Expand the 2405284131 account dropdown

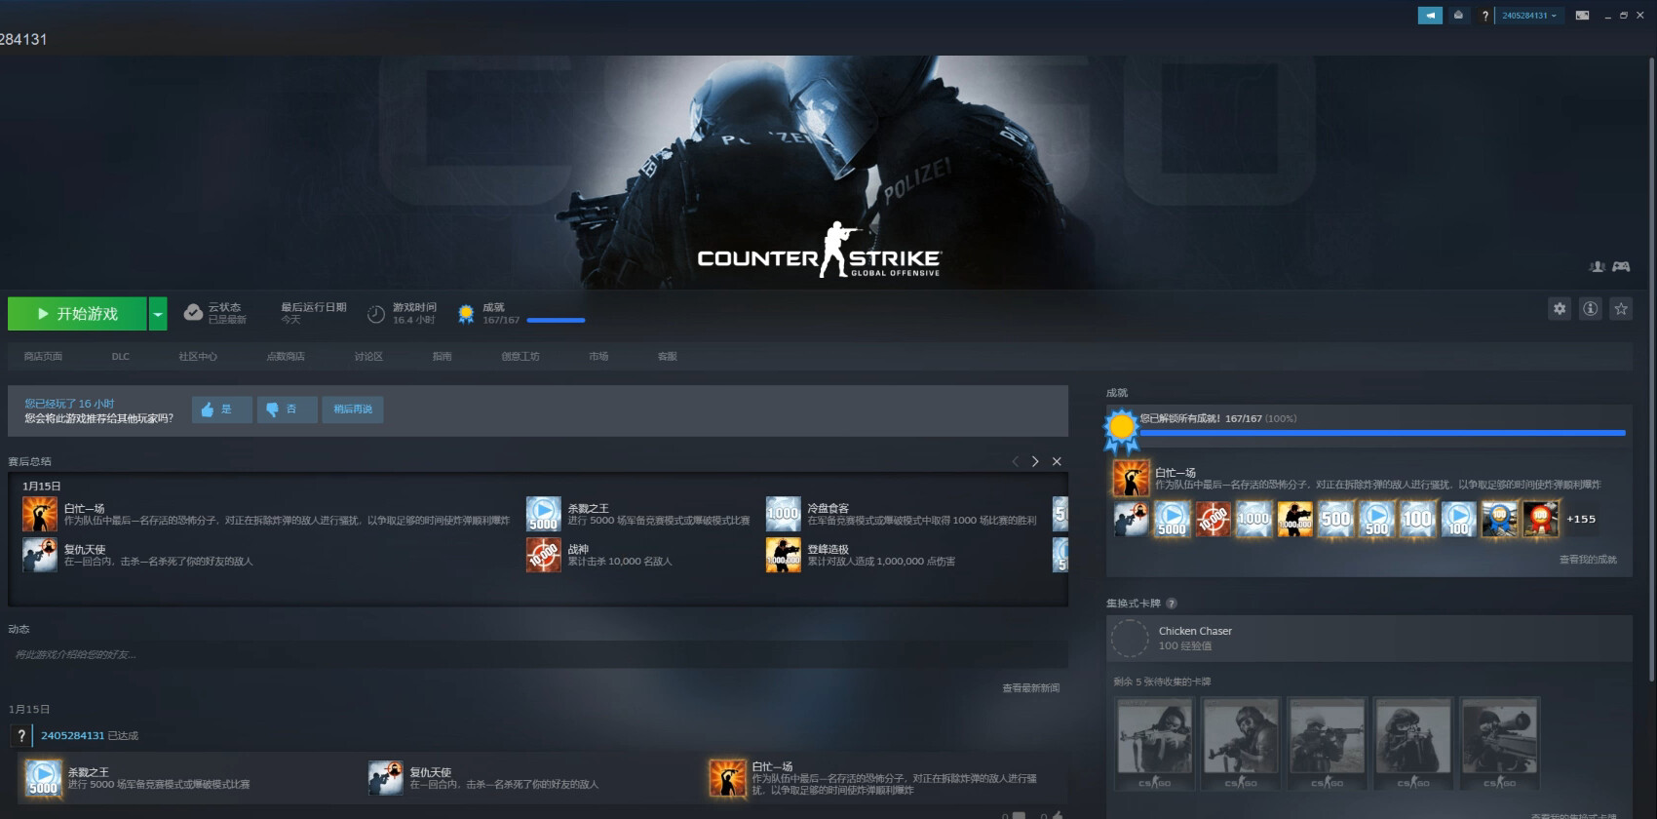tap(1529, 16)
